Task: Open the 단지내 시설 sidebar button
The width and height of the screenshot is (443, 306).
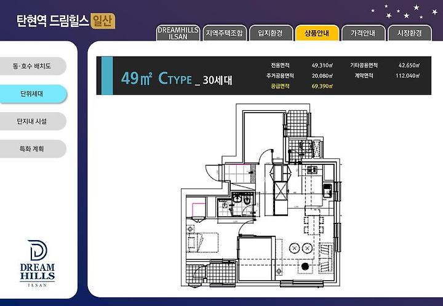Action: click(x=32, y=121)
